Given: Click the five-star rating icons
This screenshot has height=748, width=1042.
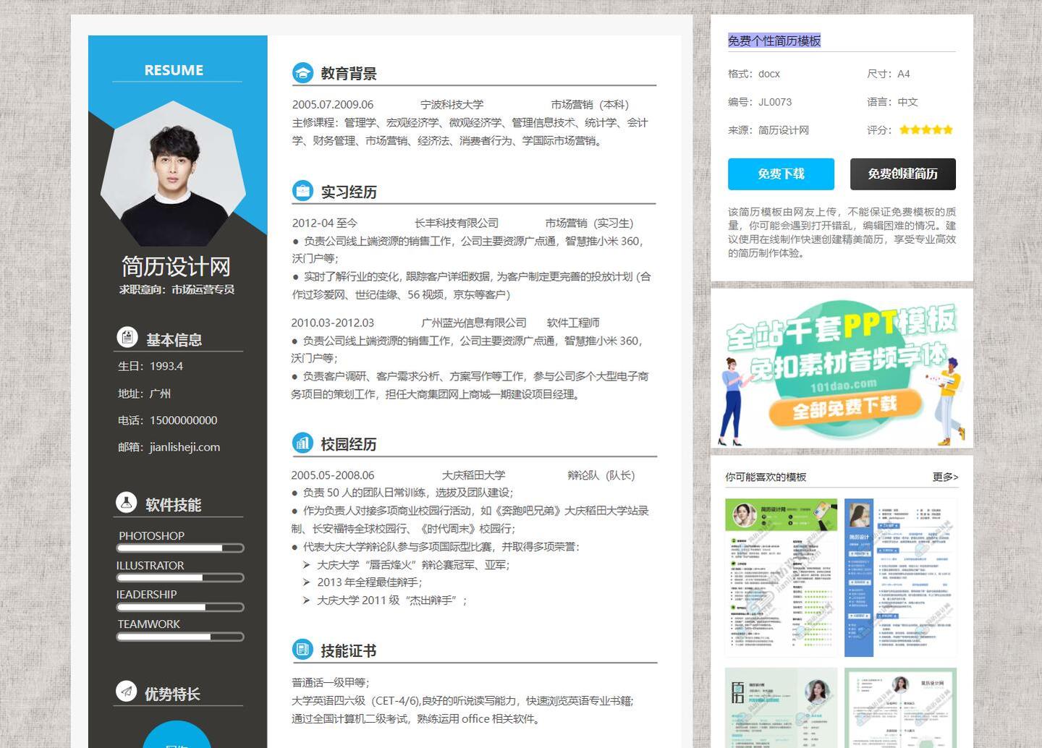Looking at the screenshot, I should pyautogui.click(x=926, y=130).
